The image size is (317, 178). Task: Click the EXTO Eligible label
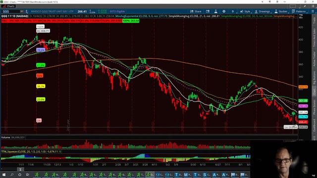coord(117,11)
